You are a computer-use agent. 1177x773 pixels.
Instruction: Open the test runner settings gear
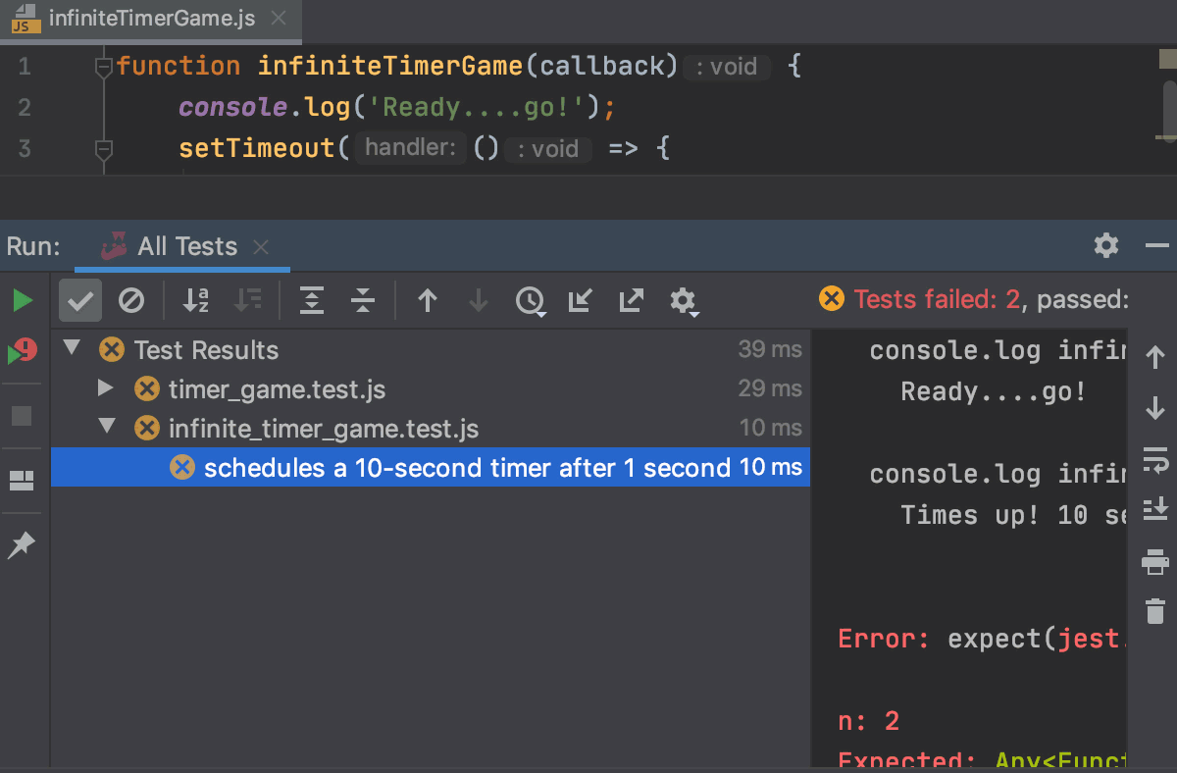point(684,300)
